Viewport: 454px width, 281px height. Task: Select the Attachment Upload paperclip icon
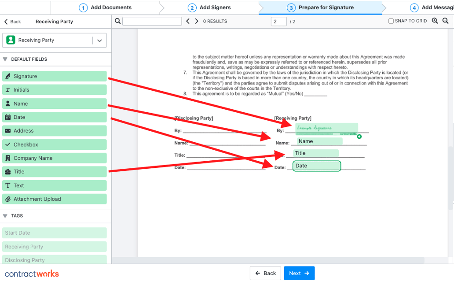click(7, 199)
